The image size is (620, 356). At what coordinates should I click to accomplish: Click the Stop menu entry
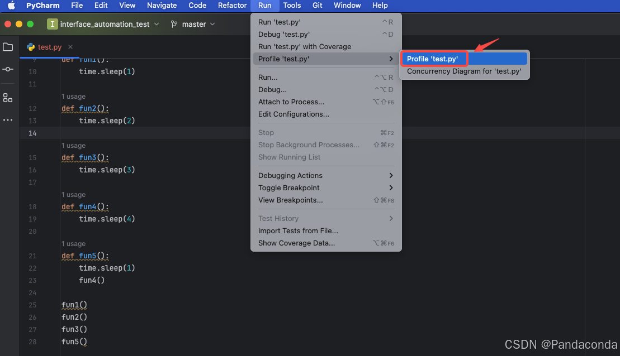pos(326,133)
